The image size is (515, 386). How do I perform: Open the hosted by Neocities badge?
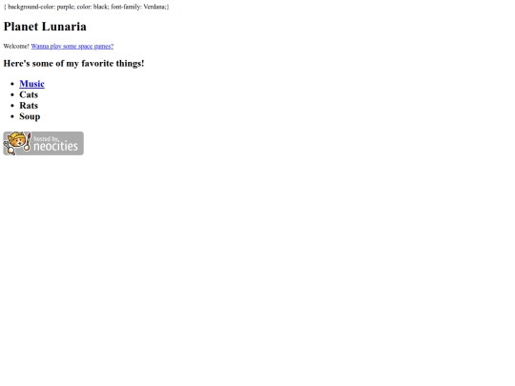[x=43, y=143]
